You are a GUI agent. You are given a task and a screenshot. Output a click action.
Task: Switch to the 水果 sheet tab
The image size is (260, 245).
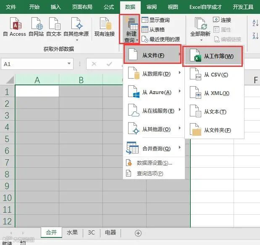pos(72,232)
